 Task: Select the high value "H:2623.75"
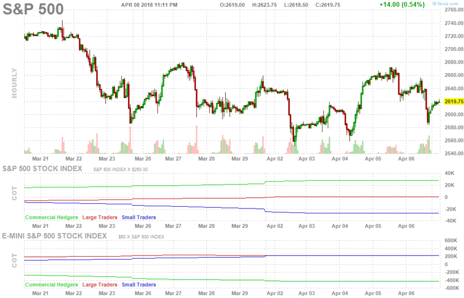tap(265, 5)
